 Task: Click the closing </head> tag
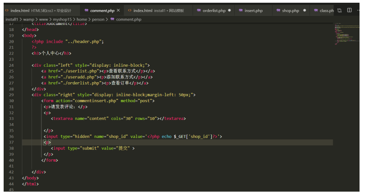coord(30,30)
